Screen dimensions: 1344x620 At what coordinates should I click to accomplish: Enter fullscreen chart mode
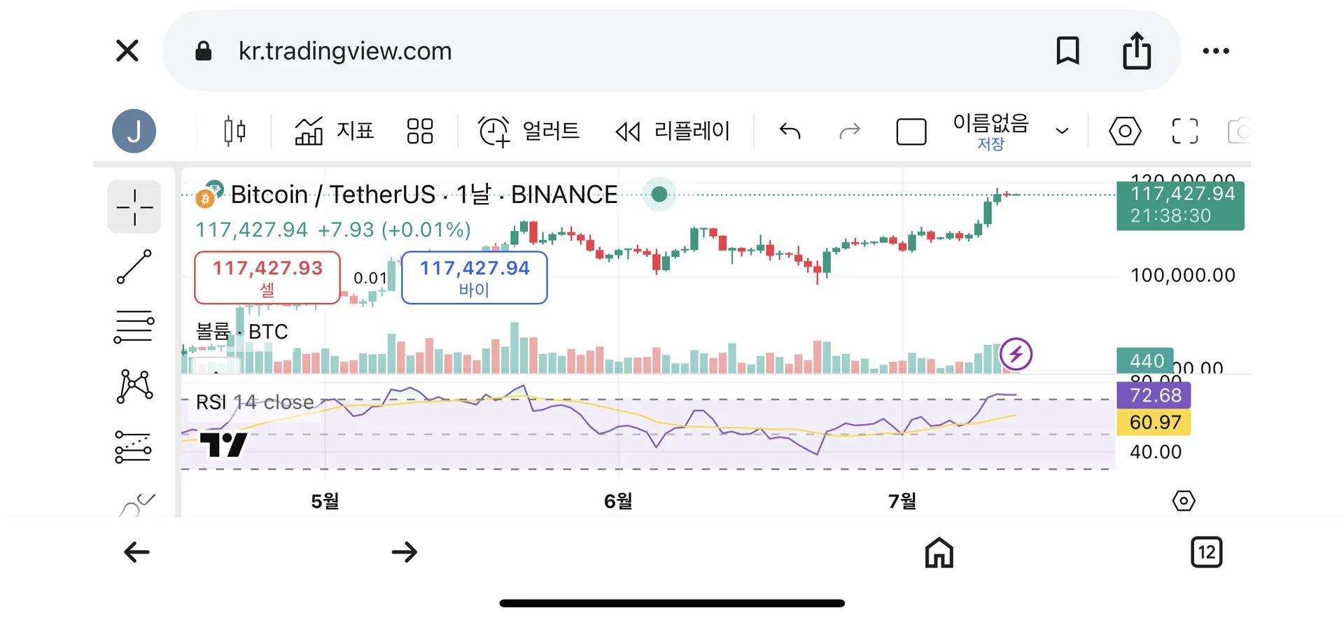click(1184, 131)
